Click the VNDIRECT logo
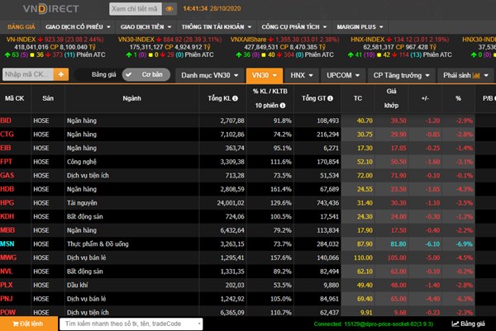 [52, 9]
